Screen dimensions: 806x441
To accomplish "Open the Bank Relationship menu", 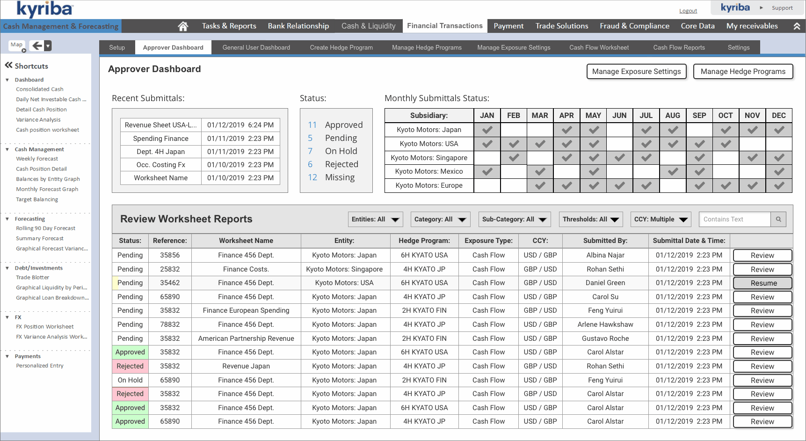I will 298,26.
